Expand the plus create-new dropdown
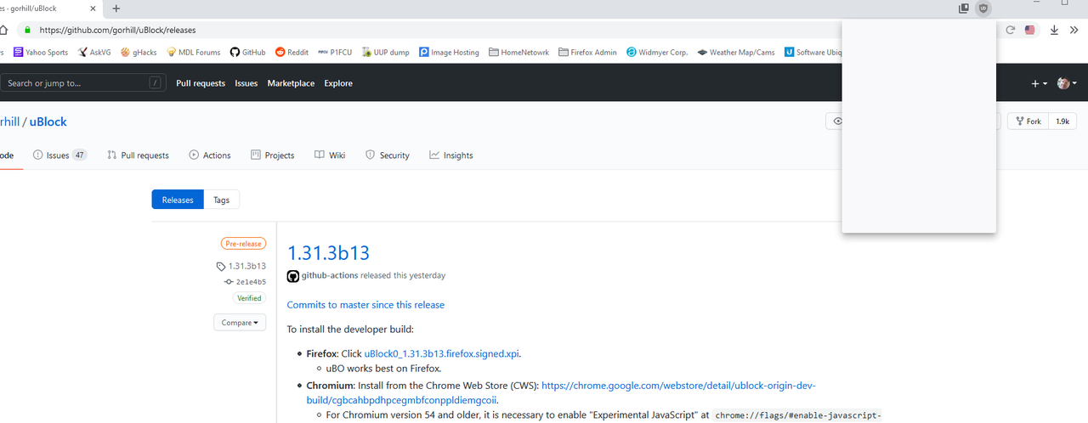 point(1039,83)
